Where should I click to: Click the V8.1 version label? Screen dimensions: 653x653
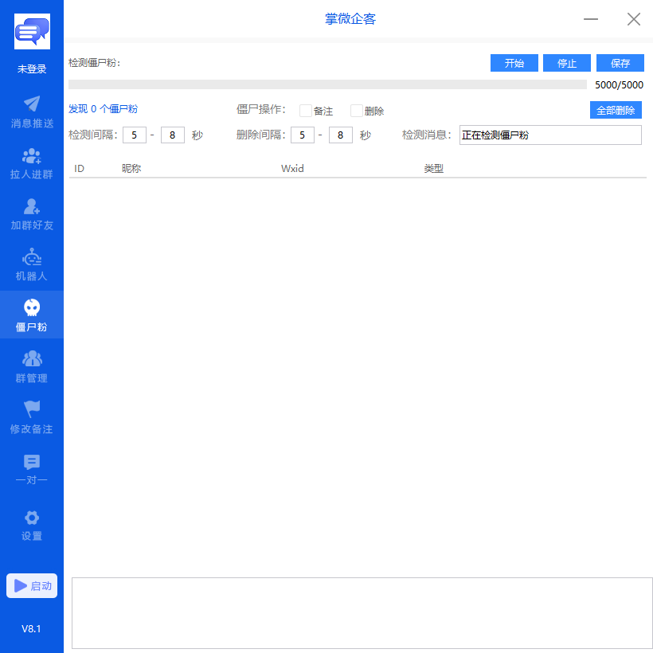coord(31,628)
